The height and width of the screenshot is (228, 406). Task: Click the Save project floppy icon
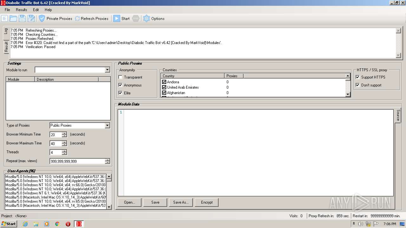[x=22, y=18]
